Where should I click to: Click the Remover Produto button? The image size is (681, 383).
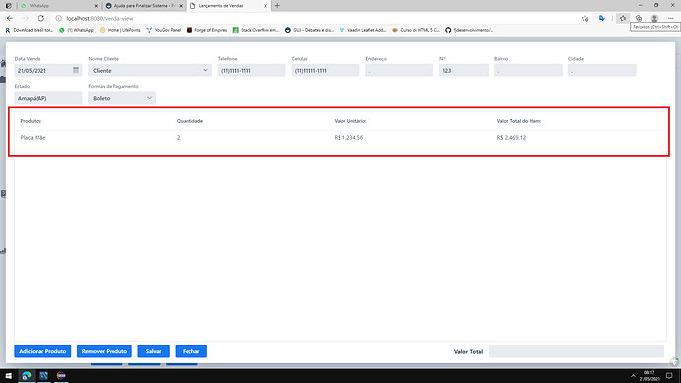tap(105, 351)
